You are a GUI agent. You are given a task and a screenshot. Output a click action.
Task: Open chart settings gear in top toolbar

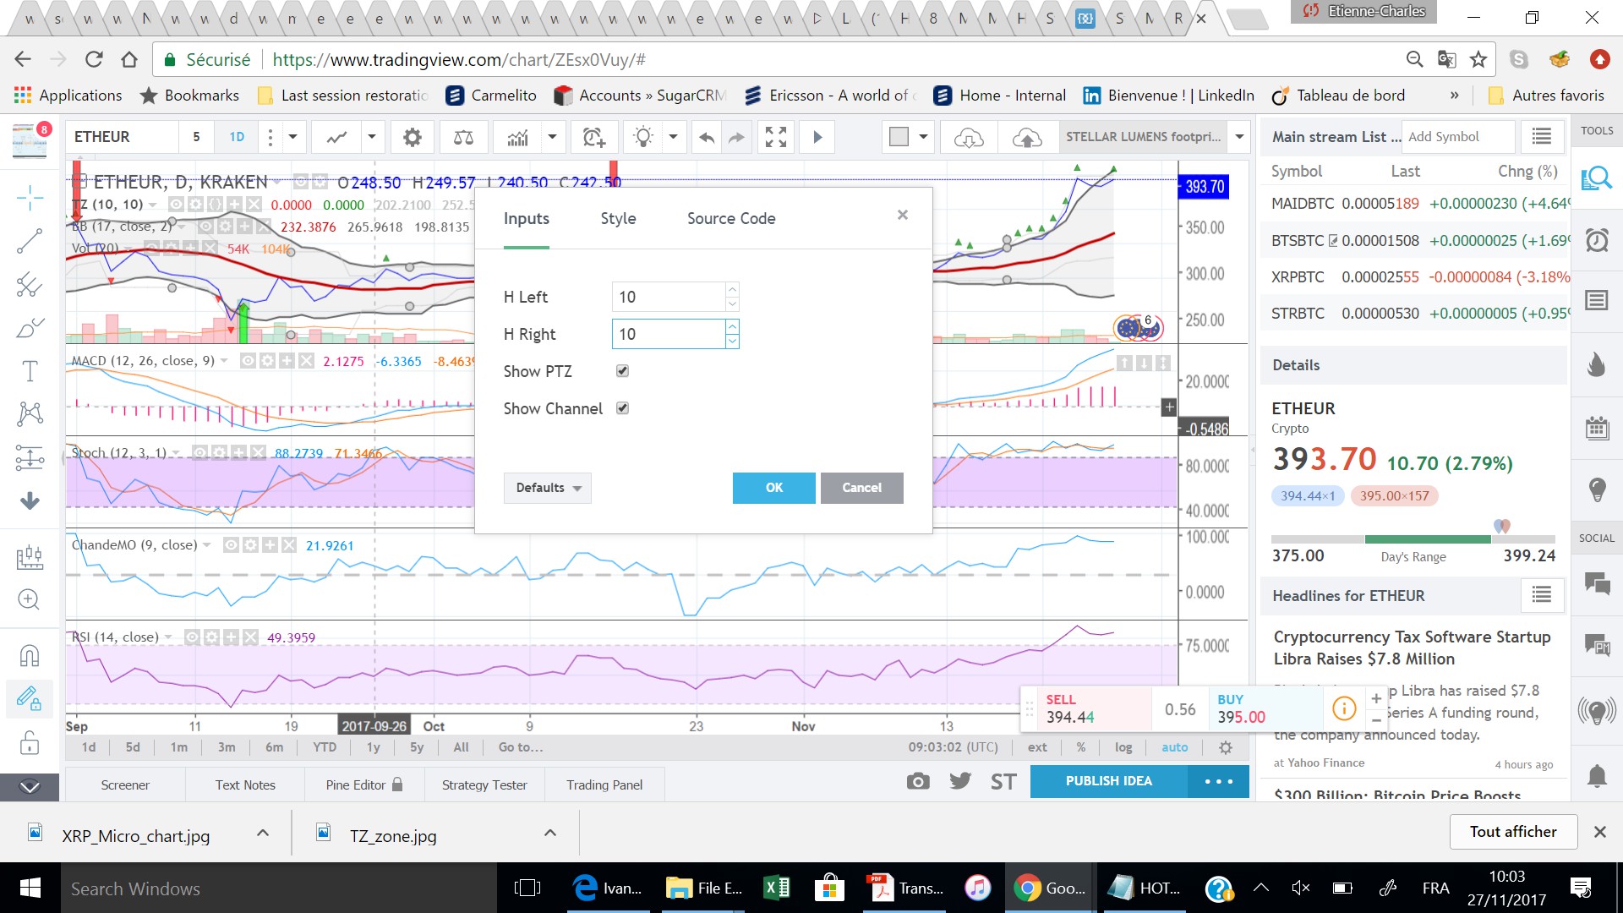pyautogui.click(x=412, y=137)
